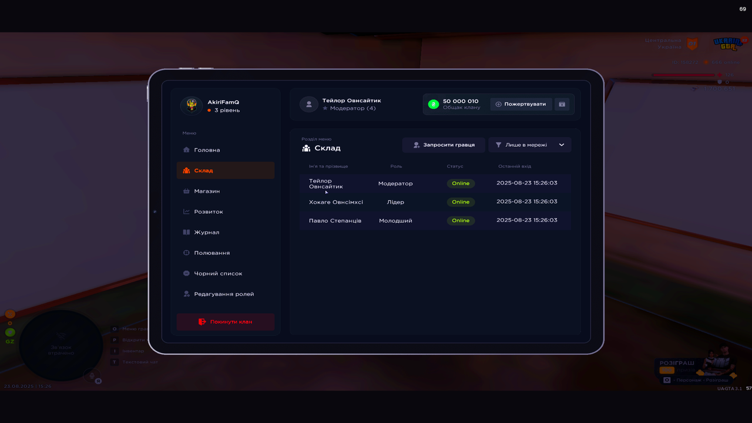Image resolution: width=752 pixels, height=423 pixels.
Task: Click Online badge in Хокаге Овнсімхсі row
Action: tap(461, 202)
